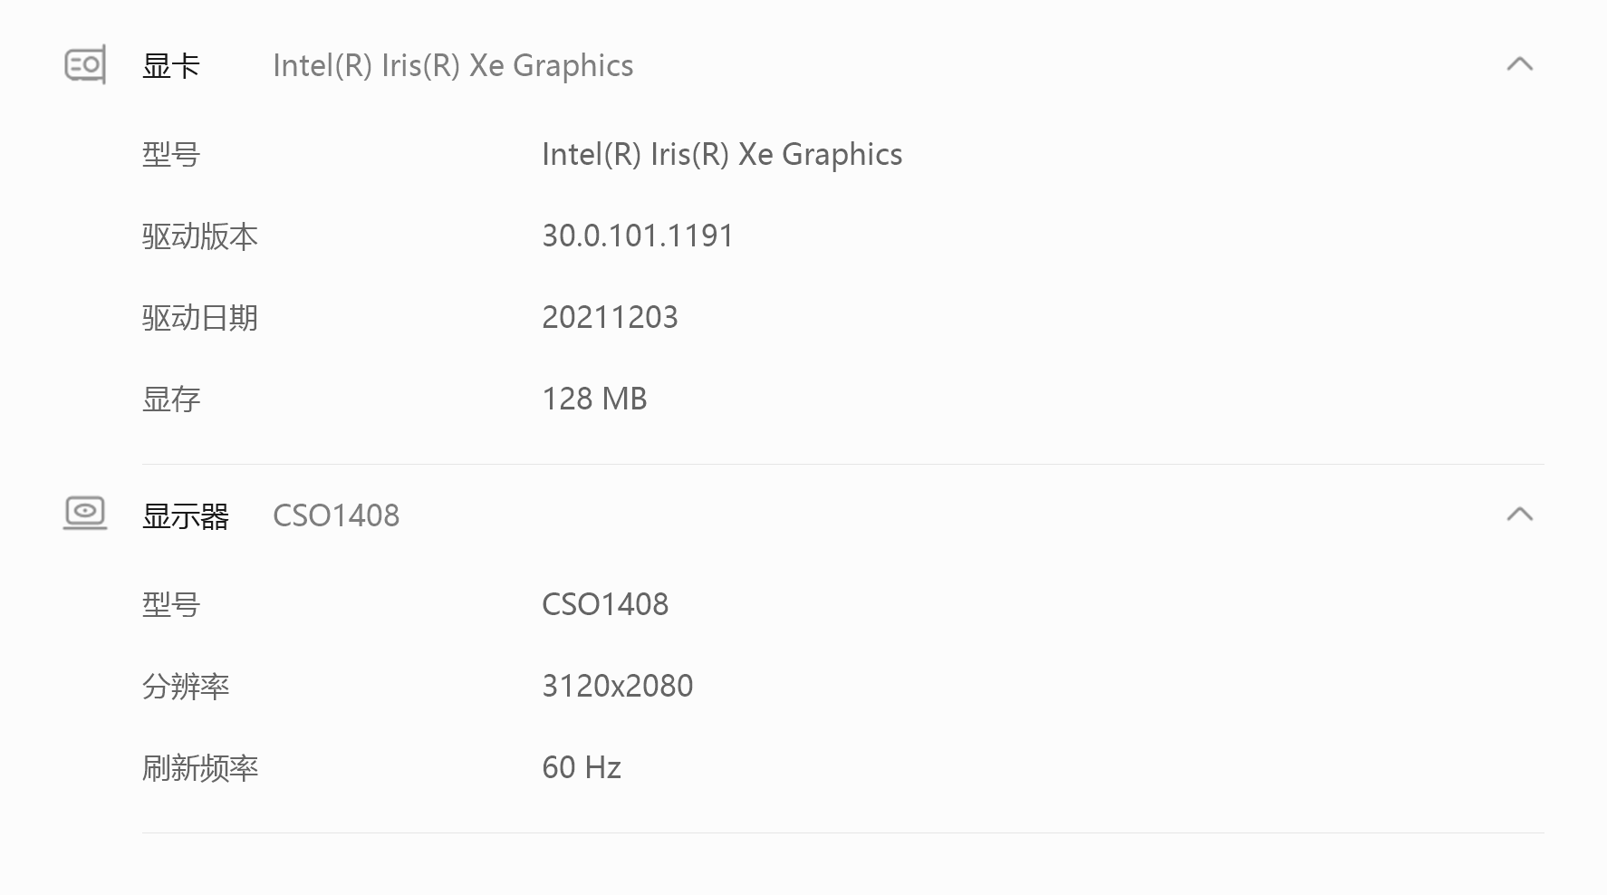
Task: Click the 分辨率 label
Action: pyautogui.click(x=186, y=687)
